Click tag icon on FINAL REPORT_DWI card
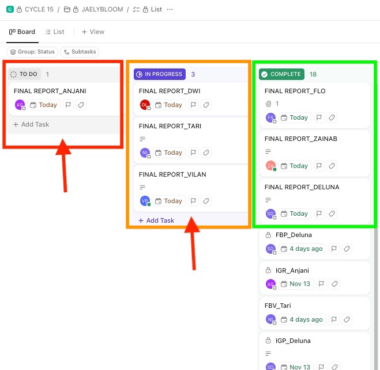This screenshot has height=370, width=380. [206, 105]
